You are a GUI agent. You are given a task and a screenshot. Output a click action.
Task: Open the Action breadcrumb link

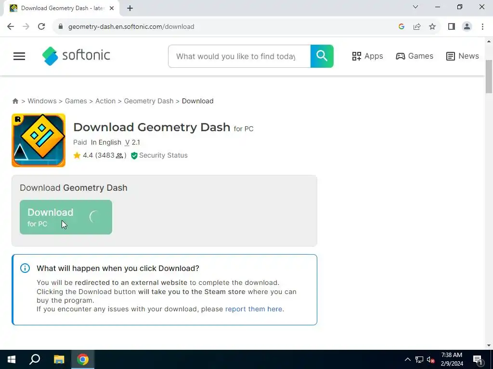[x=105, y=101]
